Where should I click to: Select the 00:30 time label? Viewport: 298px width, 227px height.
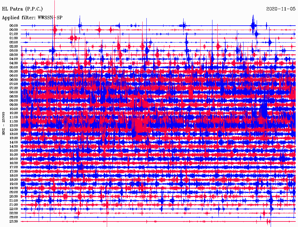coord(14,30)
